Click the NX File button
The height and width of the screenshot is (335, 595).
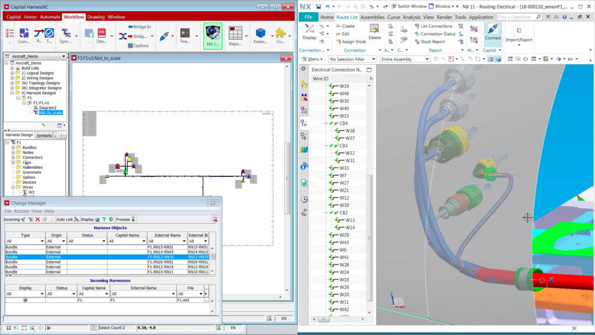pyautogui.click(x=308, y=17)
